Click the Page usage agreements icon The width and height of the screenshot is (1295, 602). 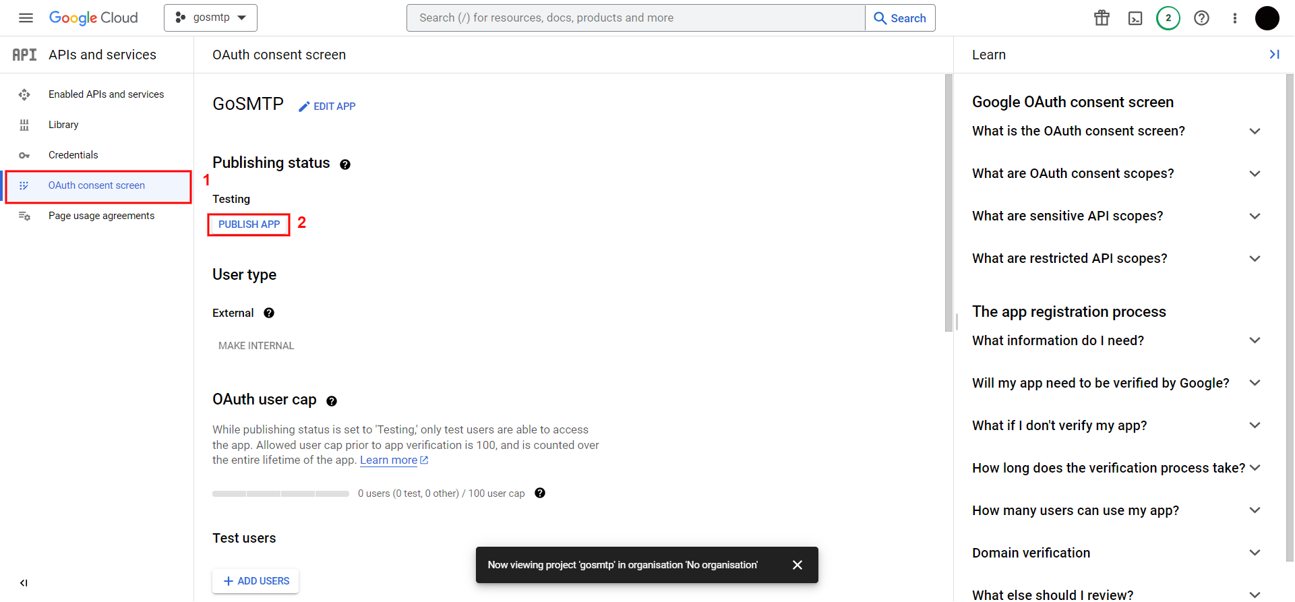click(24, 216)
